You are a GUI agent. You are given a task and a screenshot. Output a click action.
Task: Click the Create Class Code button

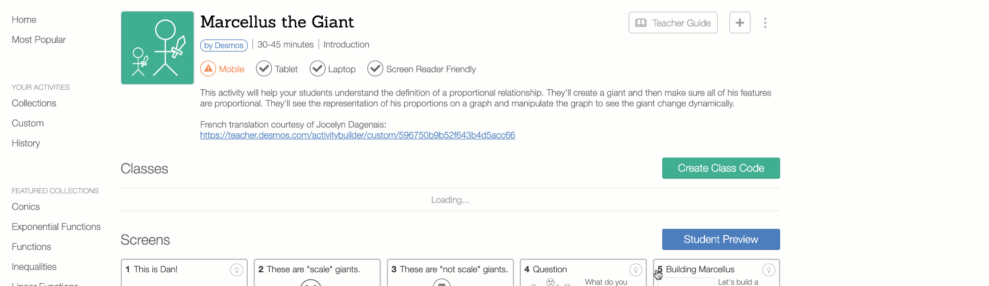(721, 168)
